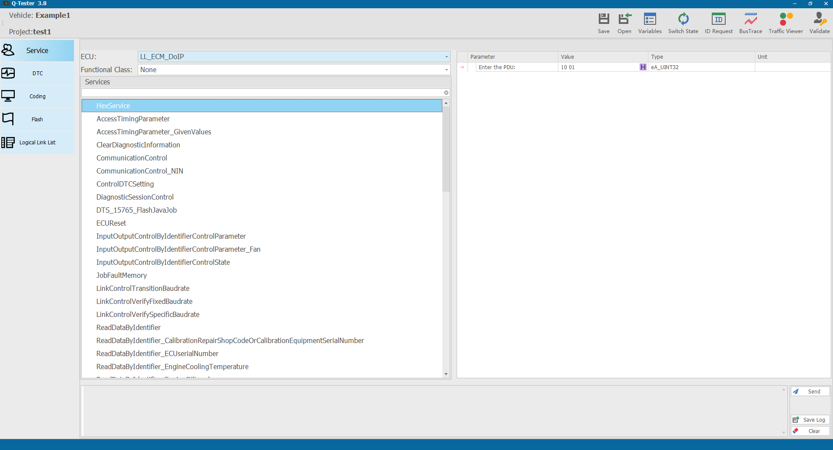833x450 pixels.
Task: Click the Validate icon
Action: click(x=820, y=23)
